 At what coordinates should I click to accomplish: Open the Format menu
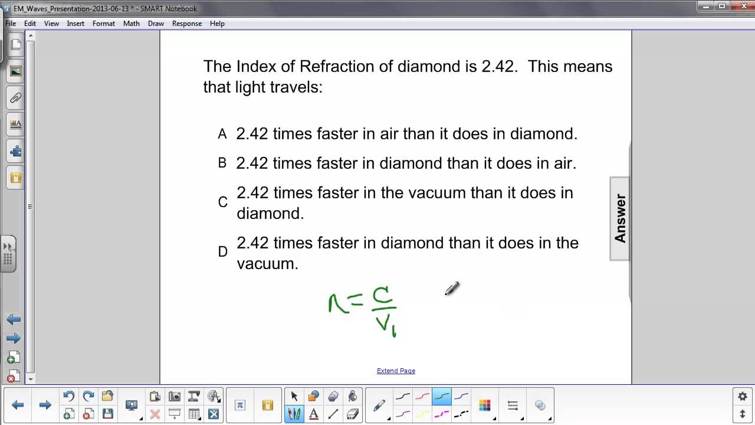tap(104, 24)
